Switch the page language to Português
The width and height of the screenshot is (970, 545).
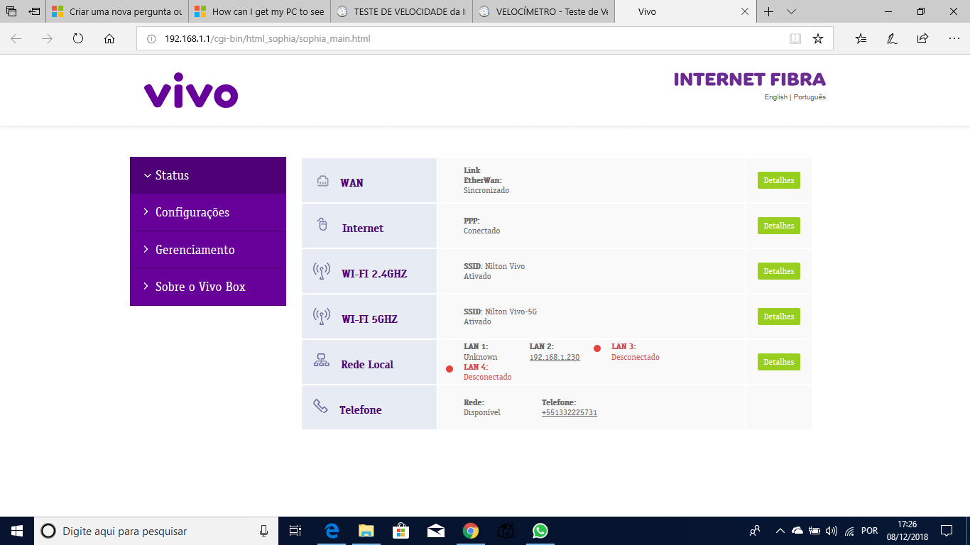tap(810, 97)
